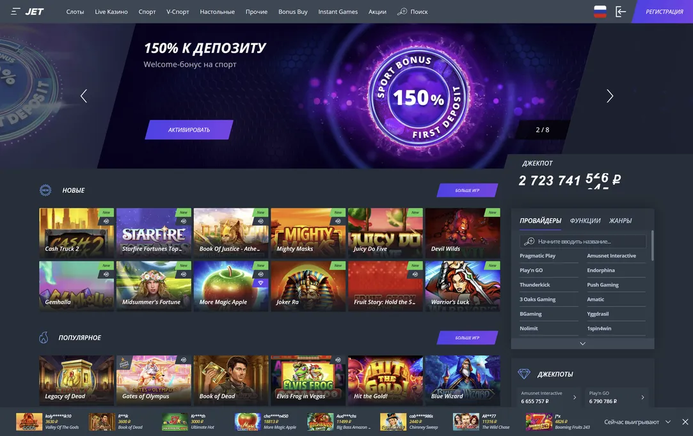Expand the Play'n GO jackpot arrow

(642, 397)
